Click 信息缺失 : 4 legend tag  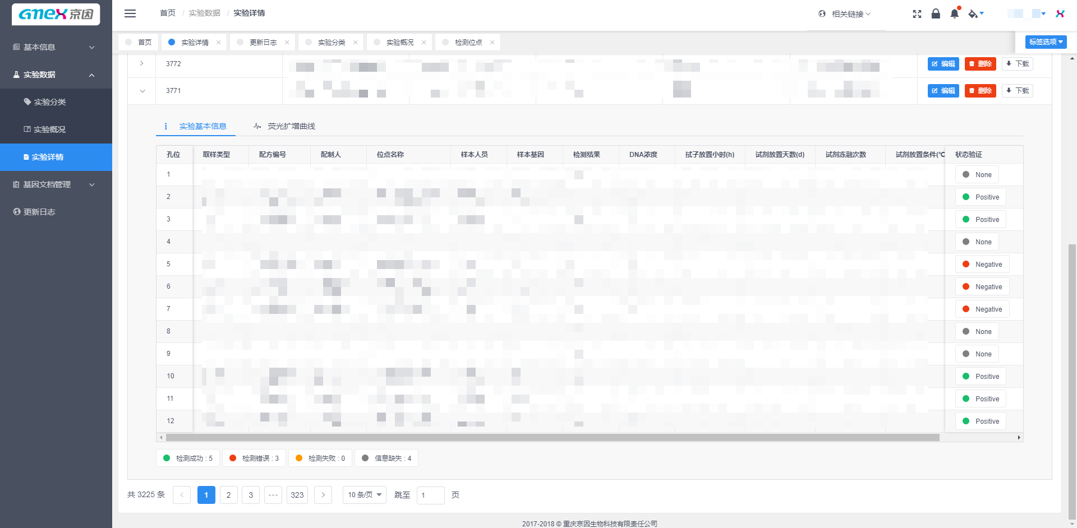pyautogui.click(x=386, y=458)
